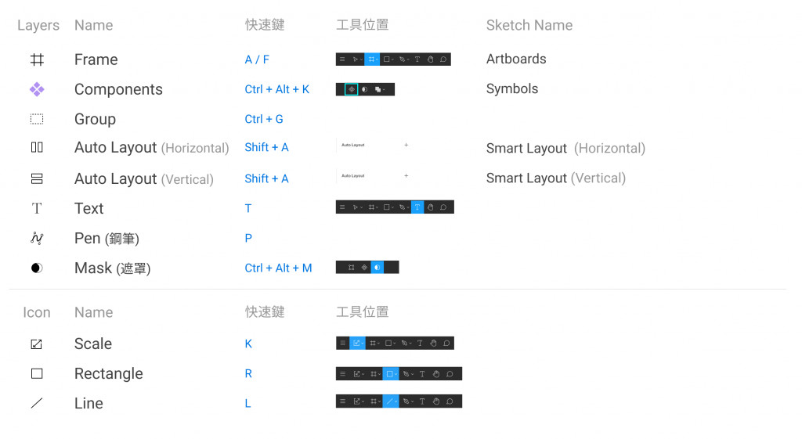Image resolution: width=802 pixels, height=439 pixels.
Task: Click the black Mask circle icon
Action: coord(37,268)
